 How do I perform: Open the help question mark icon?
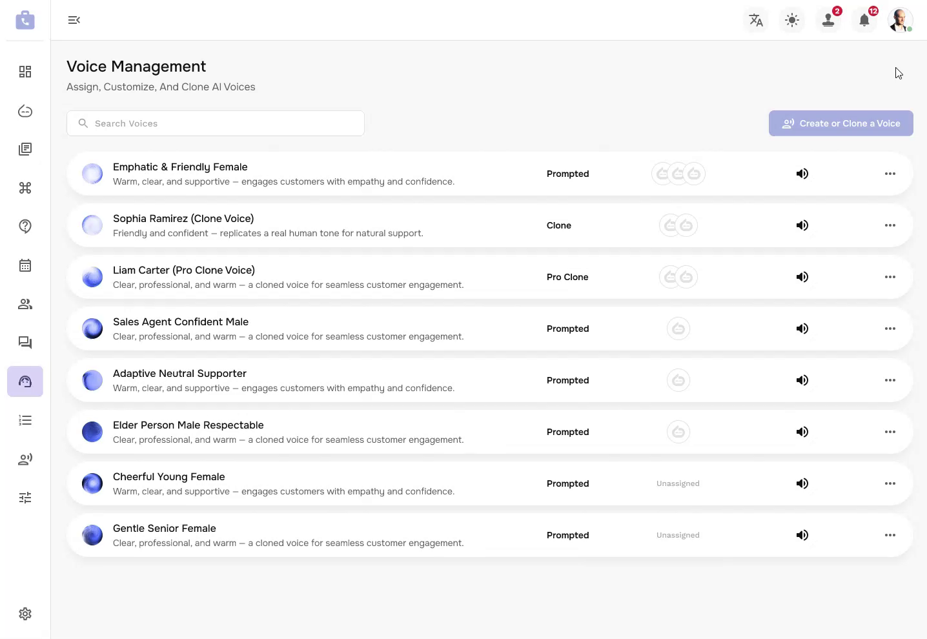coord(25,227)
